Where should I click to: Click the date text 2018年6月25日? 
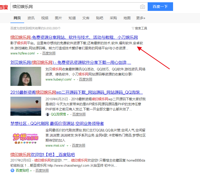click(57, 99)
